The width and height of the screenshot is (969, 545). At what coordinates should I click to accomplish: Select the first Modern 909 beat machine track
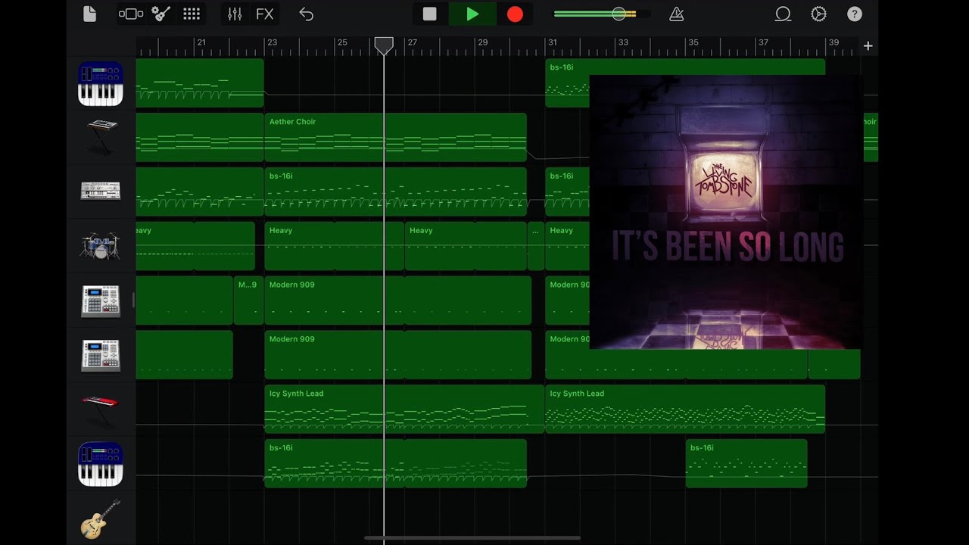[101, 301]
